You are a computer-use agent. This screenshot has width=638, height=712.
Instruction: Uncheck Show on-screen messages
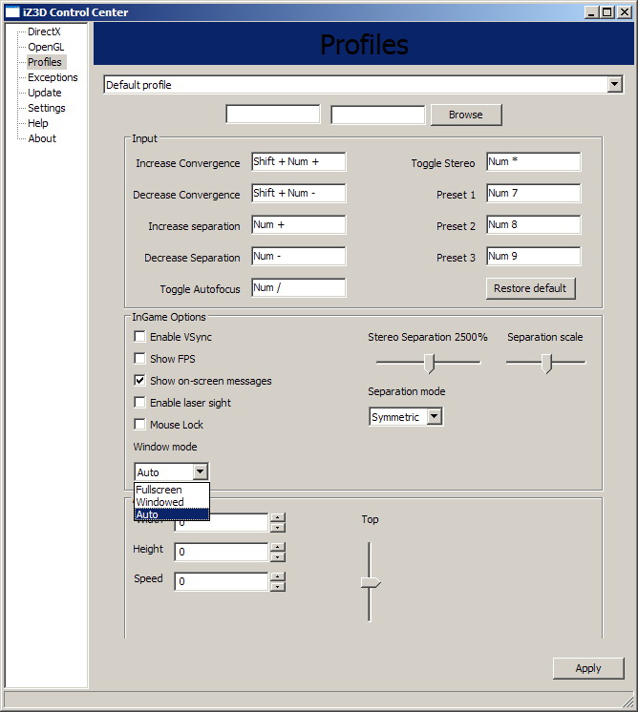(140, 380)
